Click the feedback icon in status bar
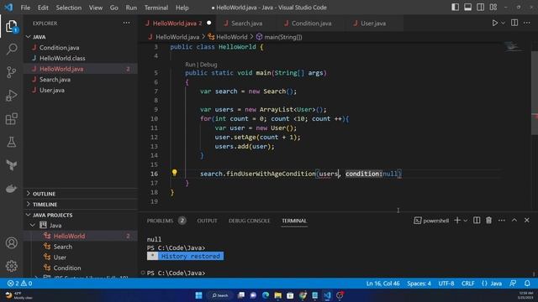 point(513,284)
